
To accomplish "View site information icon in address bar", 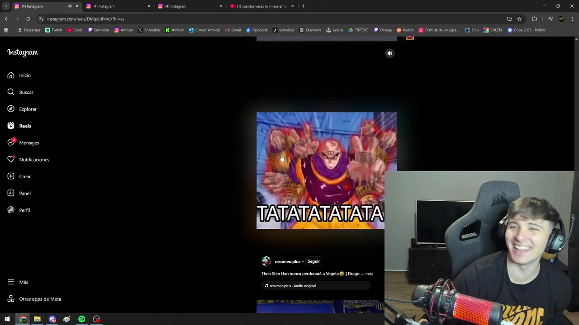I will [x=41, y=19].
